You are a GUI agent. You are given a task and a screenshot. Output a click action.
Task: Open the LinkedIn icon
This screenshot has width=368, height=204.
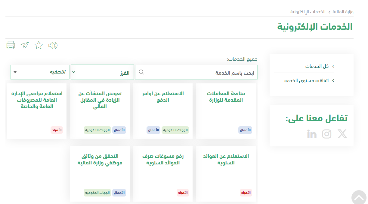click(312, 134)
